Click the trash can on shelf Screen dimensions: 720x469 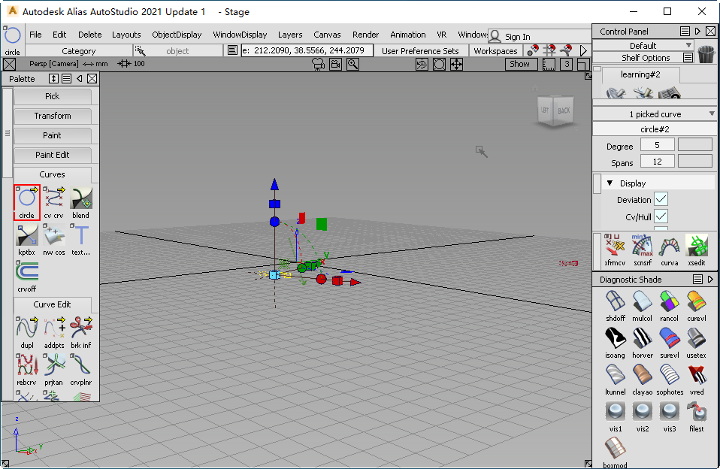tap(706, 53)
